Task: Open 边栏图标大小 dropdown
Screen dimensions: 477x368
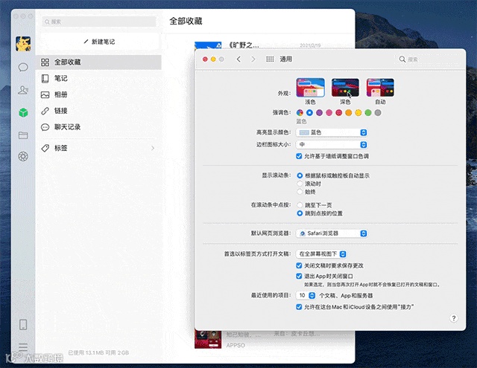Action: (x=332, y=145)
